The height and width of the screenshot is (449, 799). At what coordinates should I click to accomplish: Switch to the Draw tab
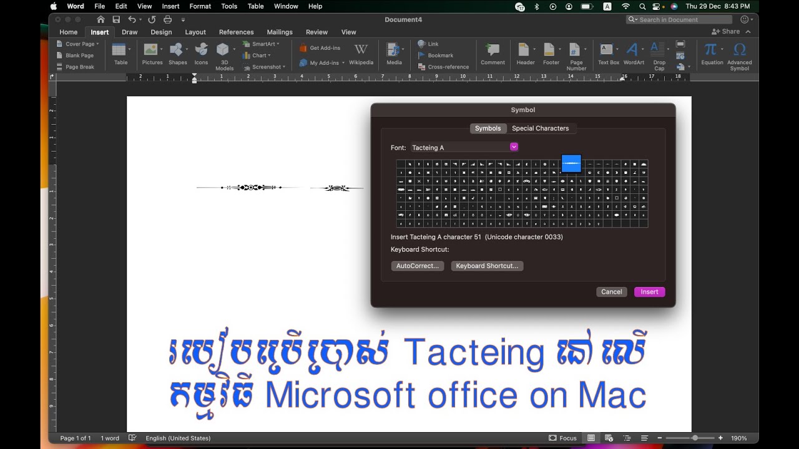[130, 32]
